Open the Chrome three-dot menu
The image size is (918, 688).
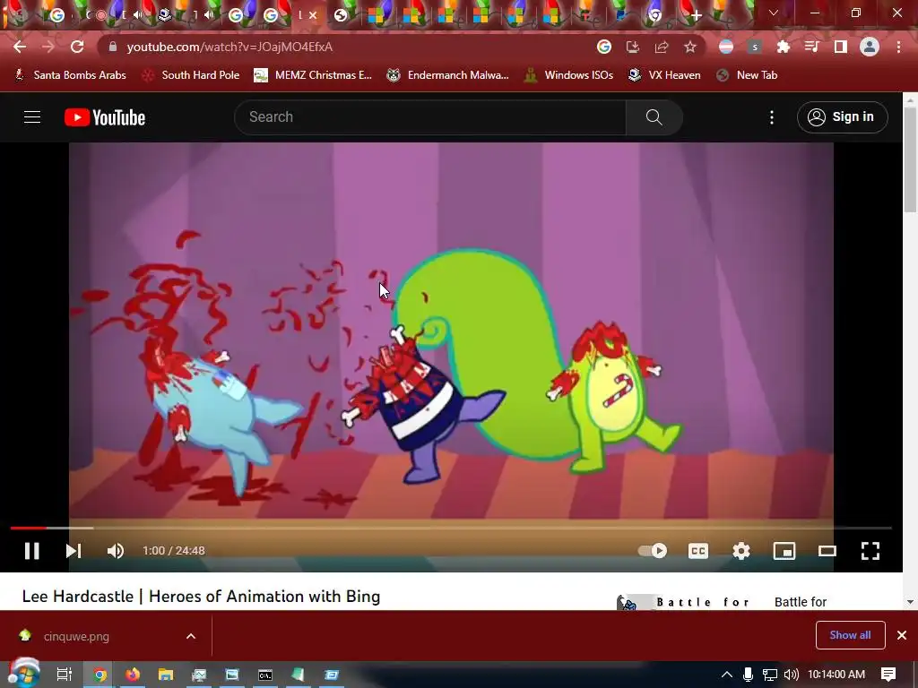click(898, 47)
